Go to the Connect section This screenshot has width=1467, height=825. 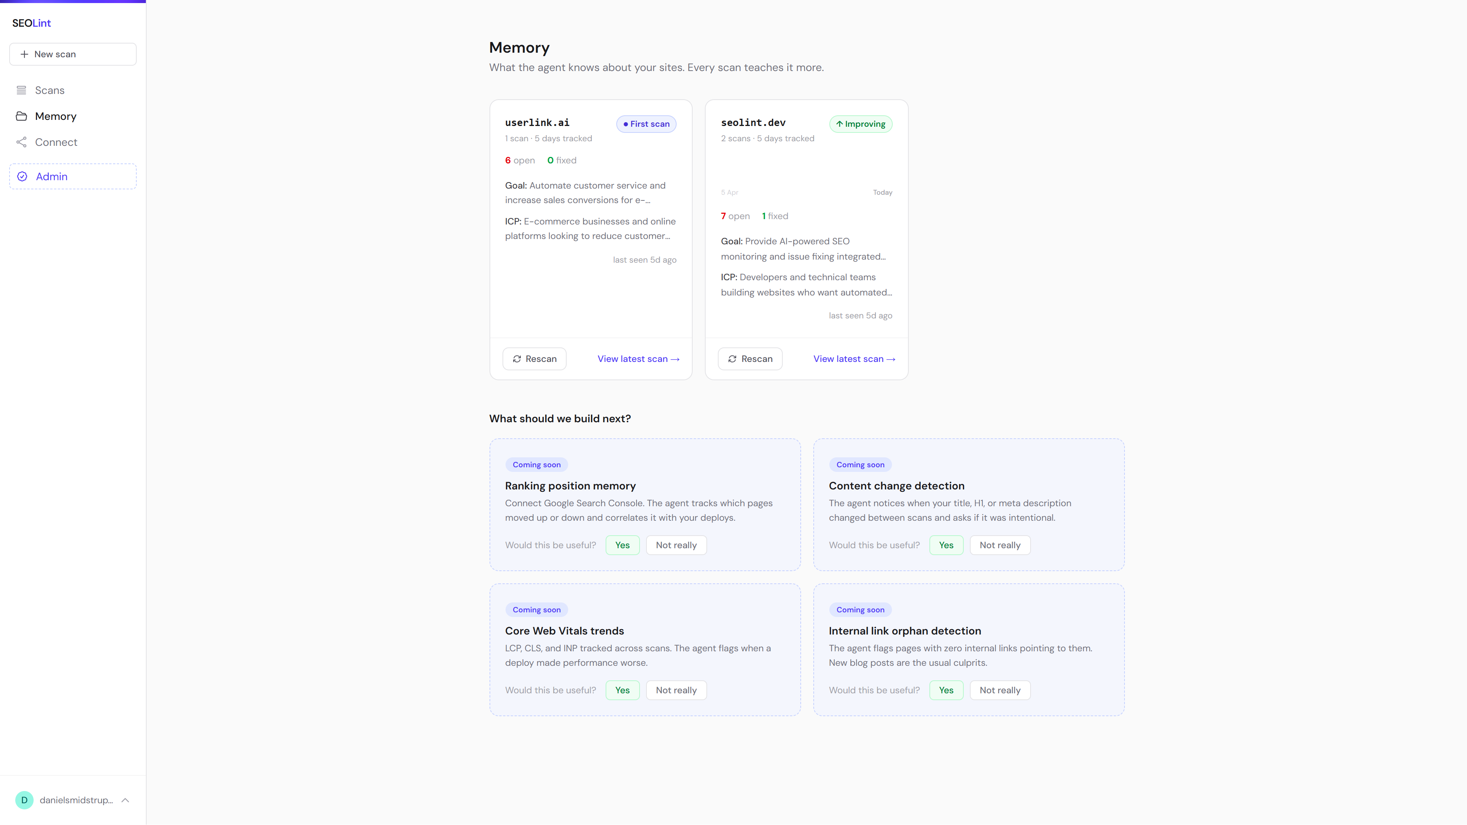56,142
